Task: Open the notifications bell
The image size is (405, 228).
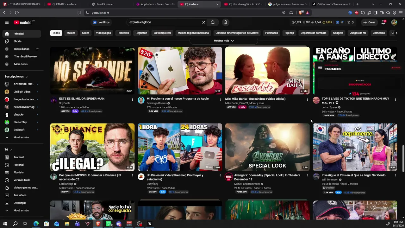Action: point(383,22)
